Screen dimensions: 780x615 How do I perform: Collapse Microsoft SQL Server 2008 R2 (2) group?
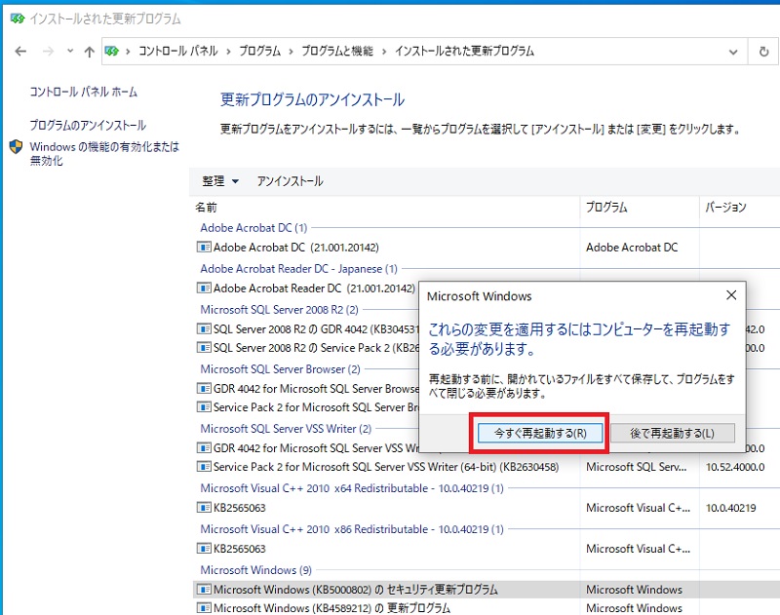click(x=279, y=310)
